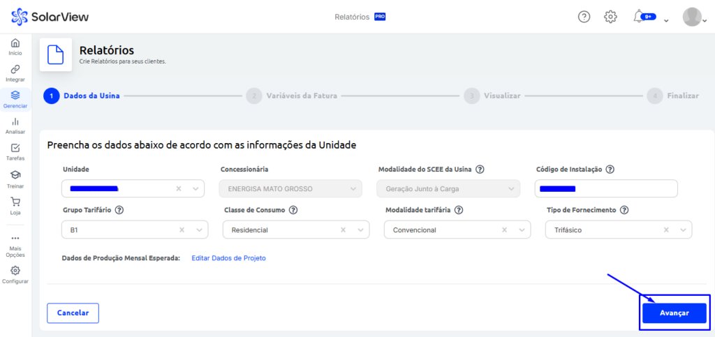Open Início home icon in sidebar
Screen dimensions: 715x337
(15, 43)
